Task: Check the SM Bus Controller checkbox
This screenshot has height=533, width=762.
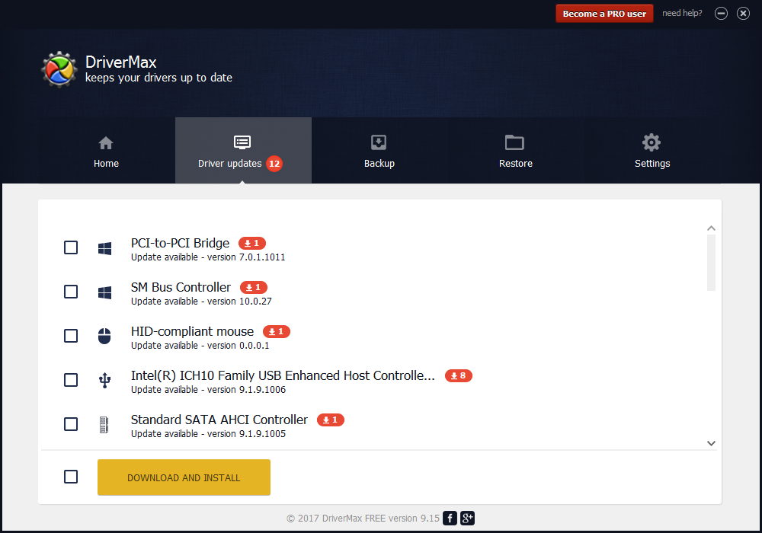Action: pos(71,292)
